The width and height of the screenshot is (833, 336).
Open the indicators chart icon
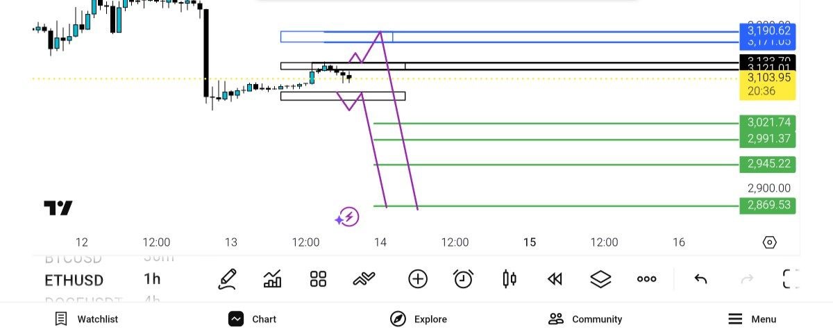273,279
